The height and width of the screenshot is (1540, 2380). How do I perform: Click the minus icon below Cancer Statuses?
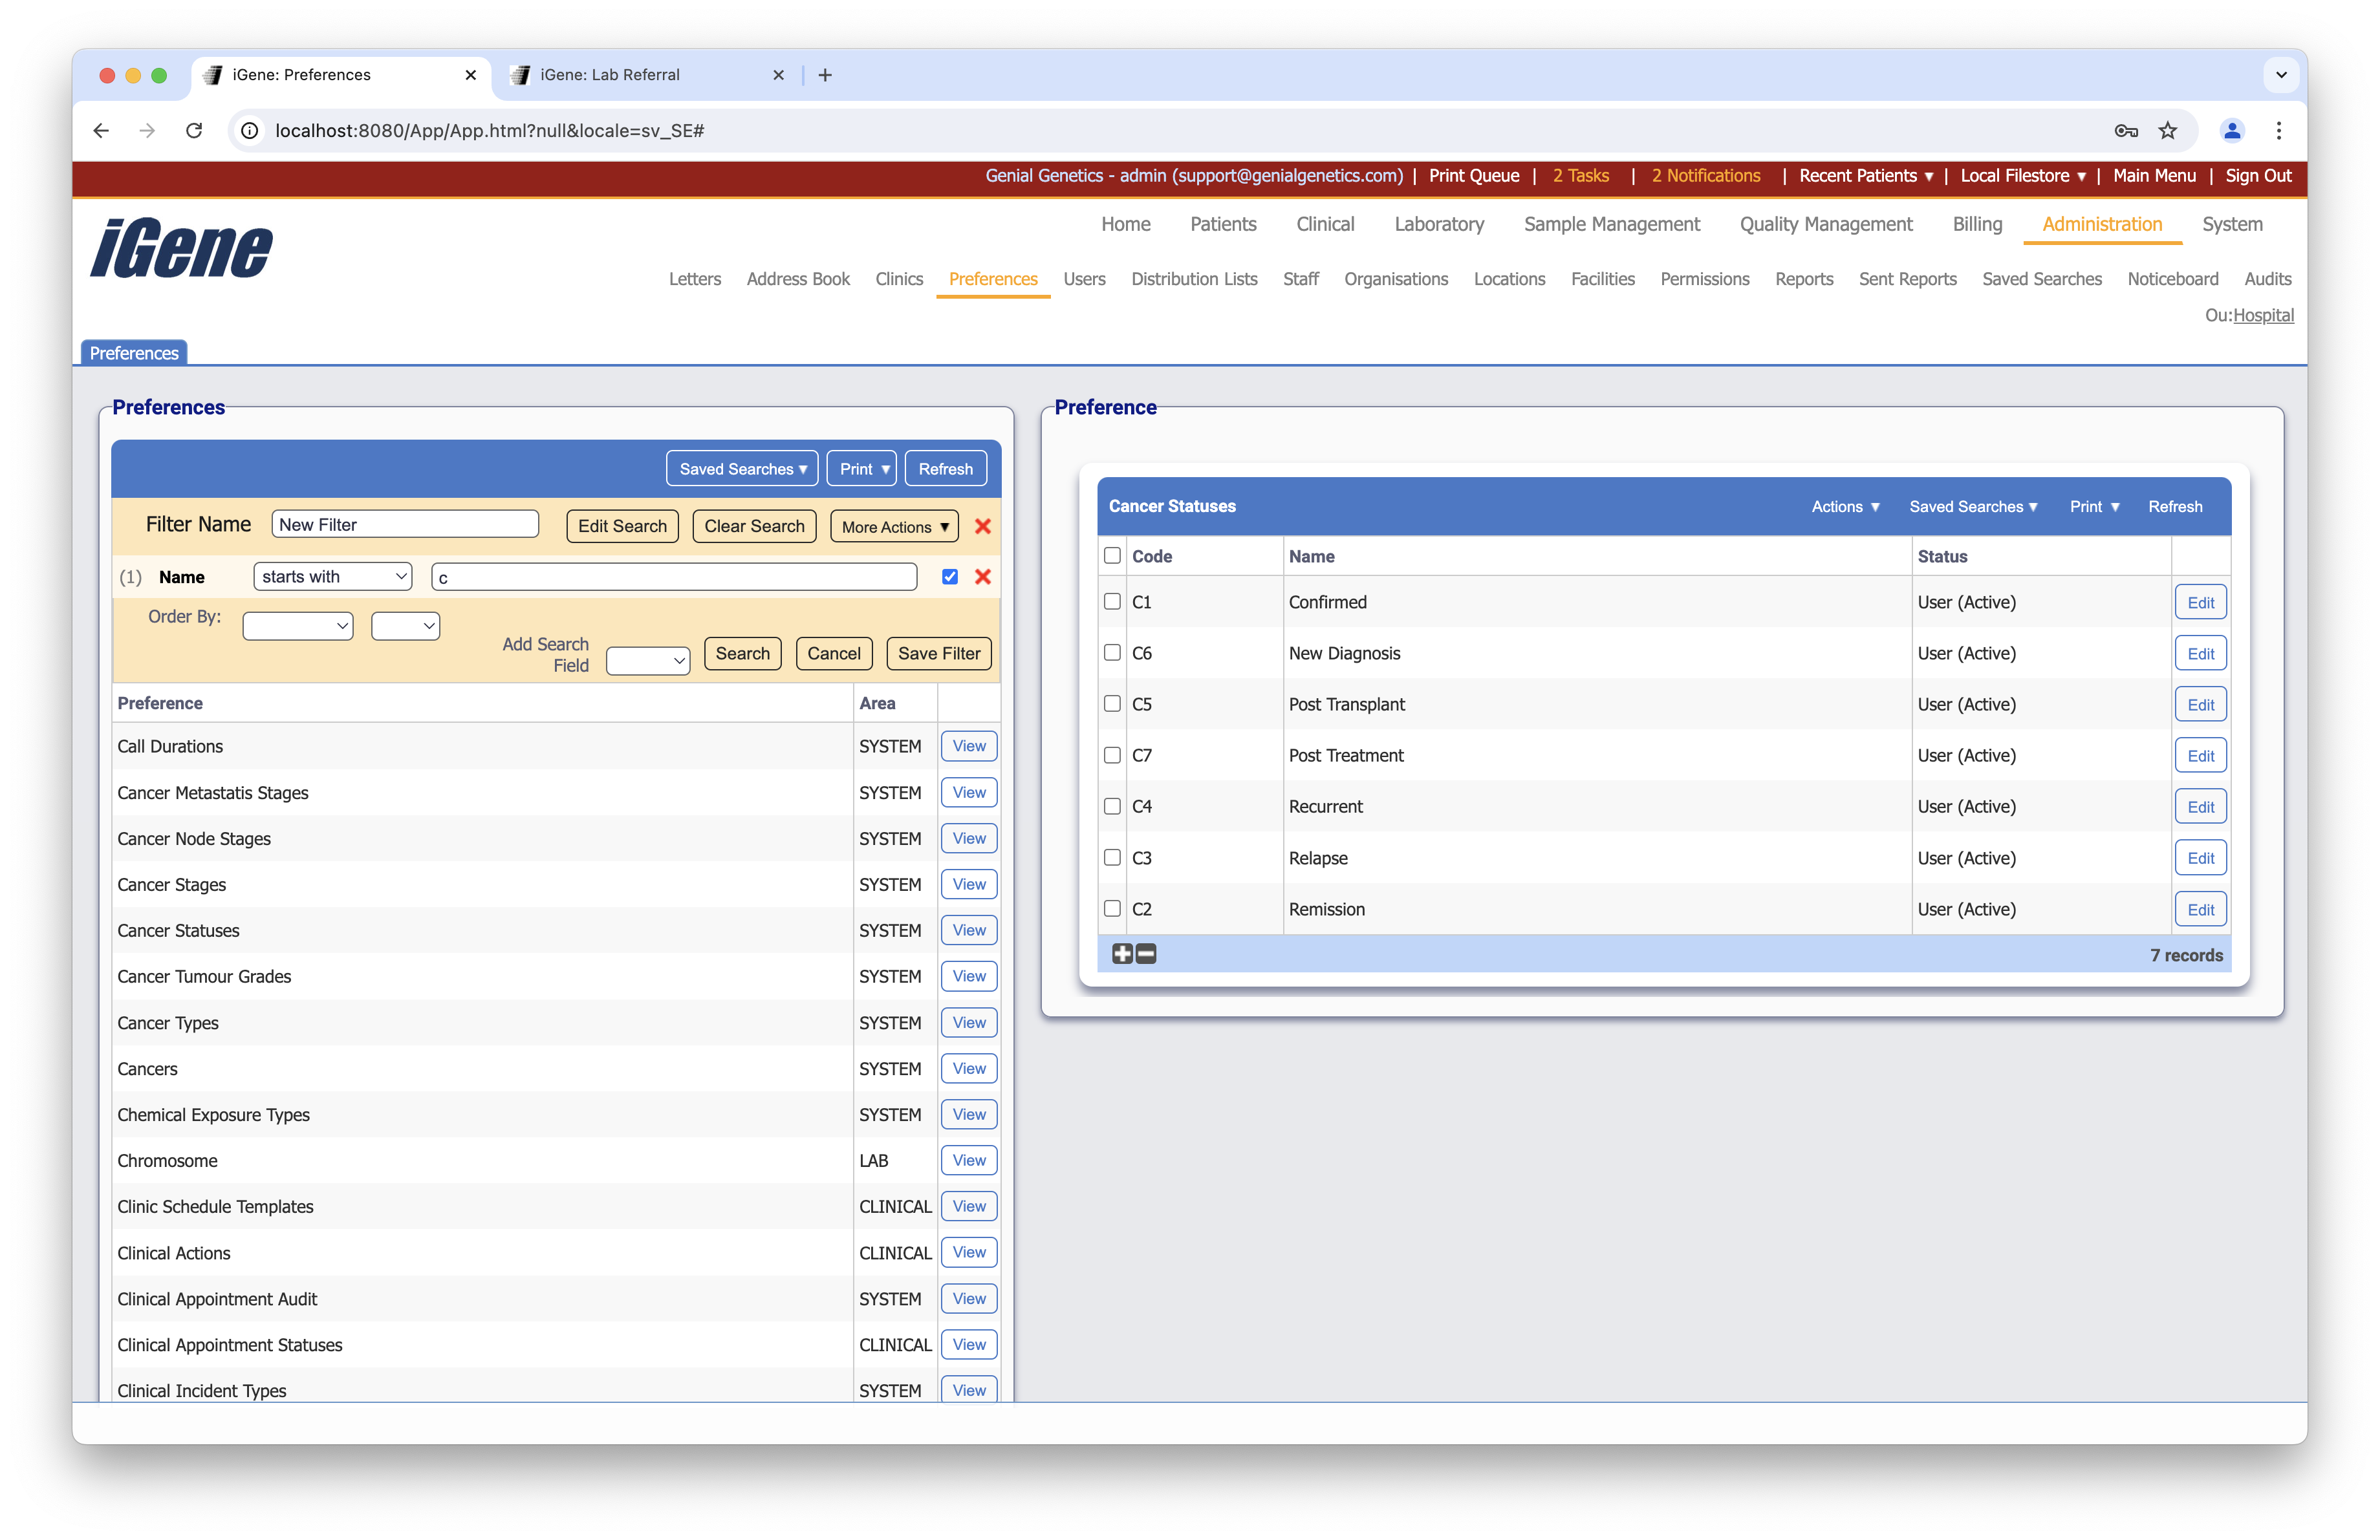tap(1146, 954)
